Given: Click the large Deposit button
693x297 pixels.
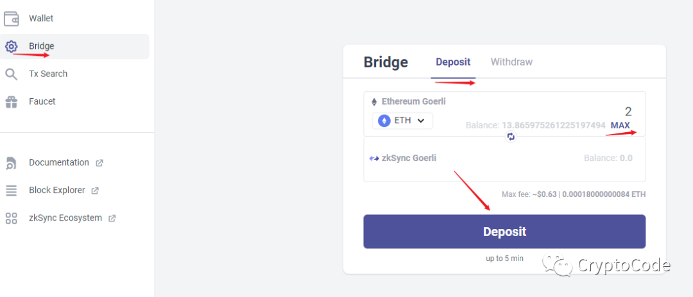Looking at the screenshot, I should coord(504,232).
